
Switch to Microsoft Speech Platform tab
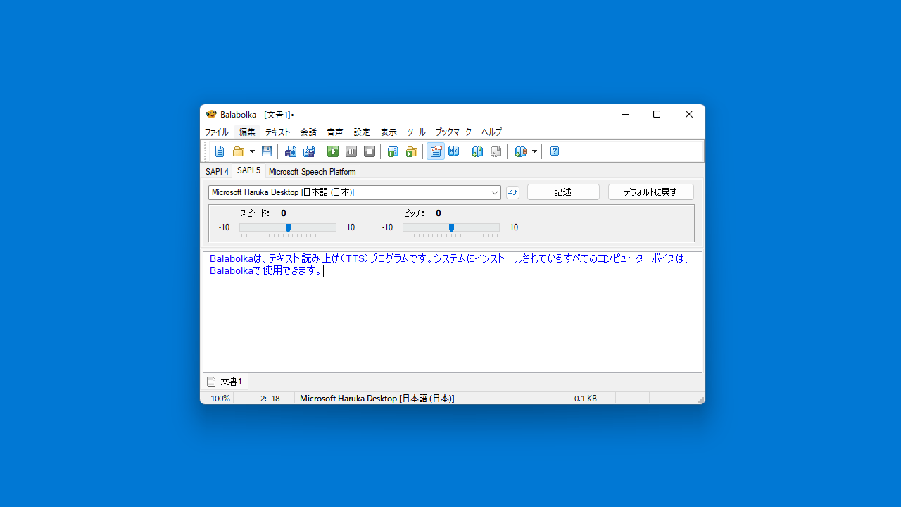pos(313,172)
